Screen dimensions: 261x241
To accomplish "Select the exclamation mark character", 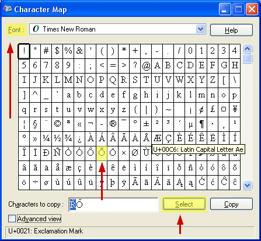I will pos(24,51).
